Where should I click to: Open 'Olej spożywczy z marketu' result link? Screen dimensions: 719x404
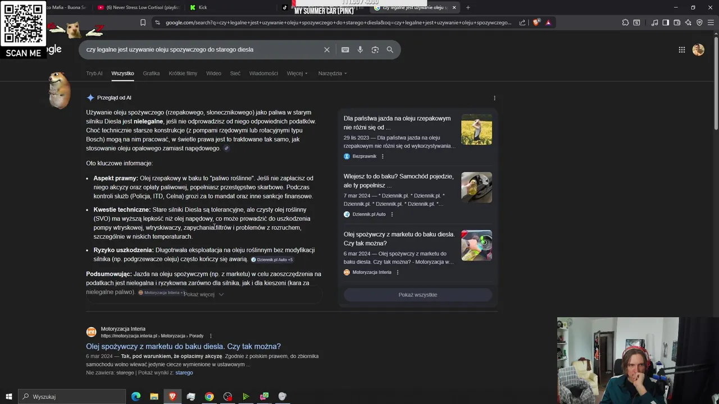(x=183, y=346)
